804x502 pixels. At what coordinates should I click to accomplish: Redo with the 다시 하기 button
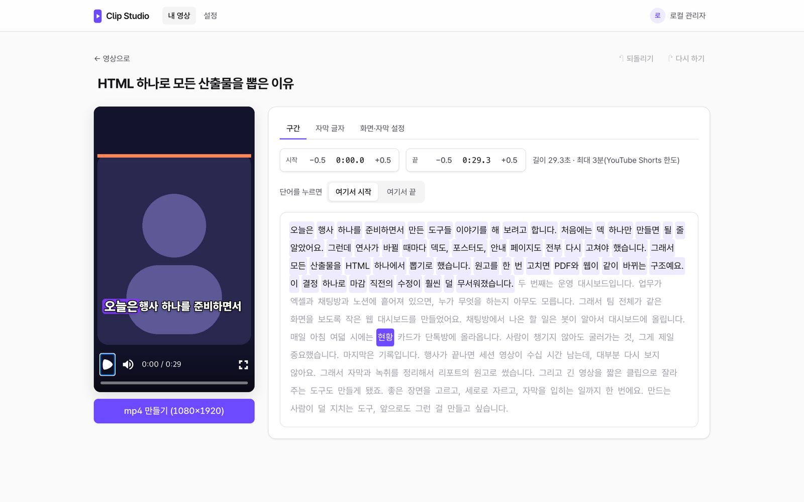[x=686, y=59]
